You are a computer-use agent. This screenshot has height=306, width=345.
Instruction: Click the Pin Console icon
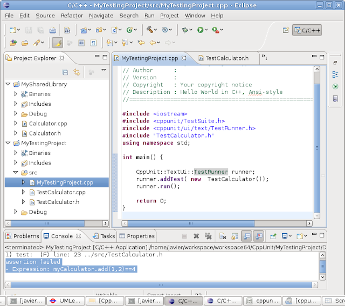(273, 236)
